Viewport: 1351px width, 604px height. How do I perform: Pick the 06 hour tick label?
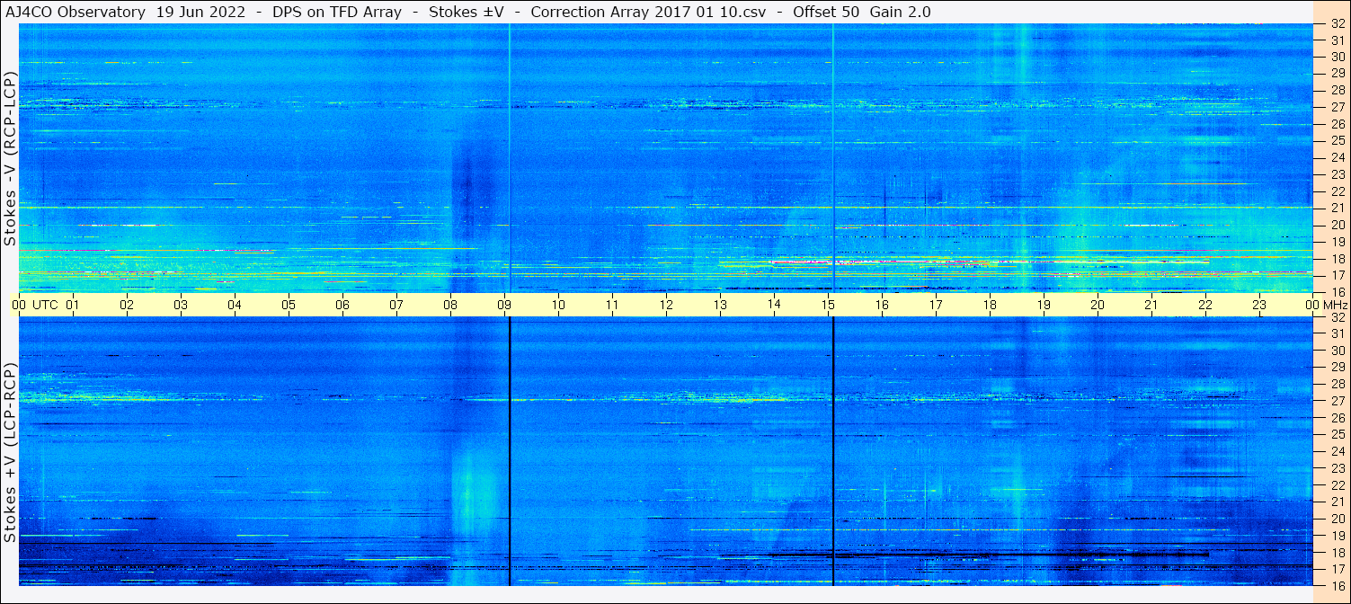pos(342,305)
